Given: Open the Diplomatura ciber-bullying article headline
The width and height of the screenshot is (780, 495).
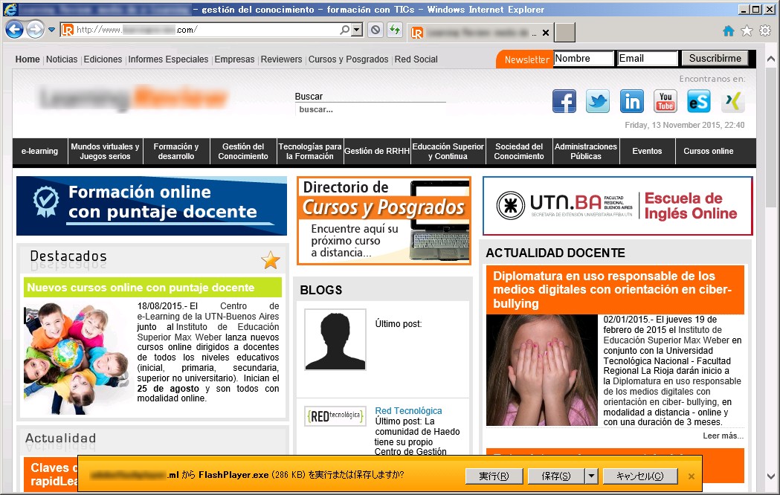Looking at the screenshot, I should pyautogui.click(x=613, y=290).
